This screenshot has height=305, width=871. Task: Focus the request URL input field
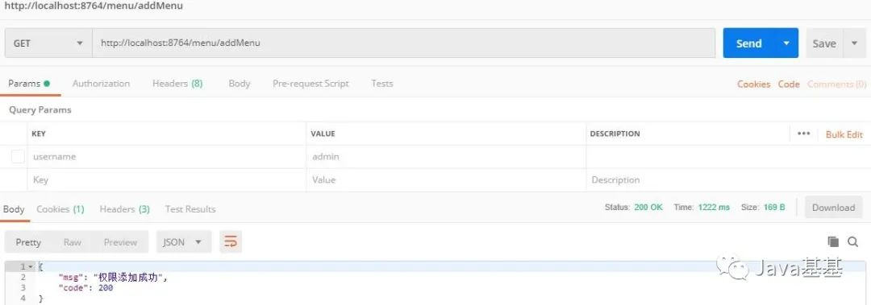[x=404, y=43]
